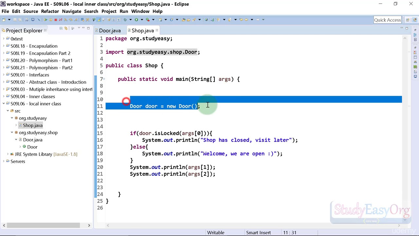Viewport: 419px width, 236px height.
Task: Expand the JRE System Library node
Action: [x=8, y=154]
